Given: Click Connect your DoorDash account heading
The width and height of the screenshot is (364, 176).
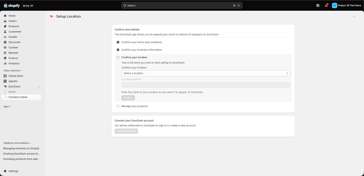Looking at the screenshot, I should coord(134,120).
